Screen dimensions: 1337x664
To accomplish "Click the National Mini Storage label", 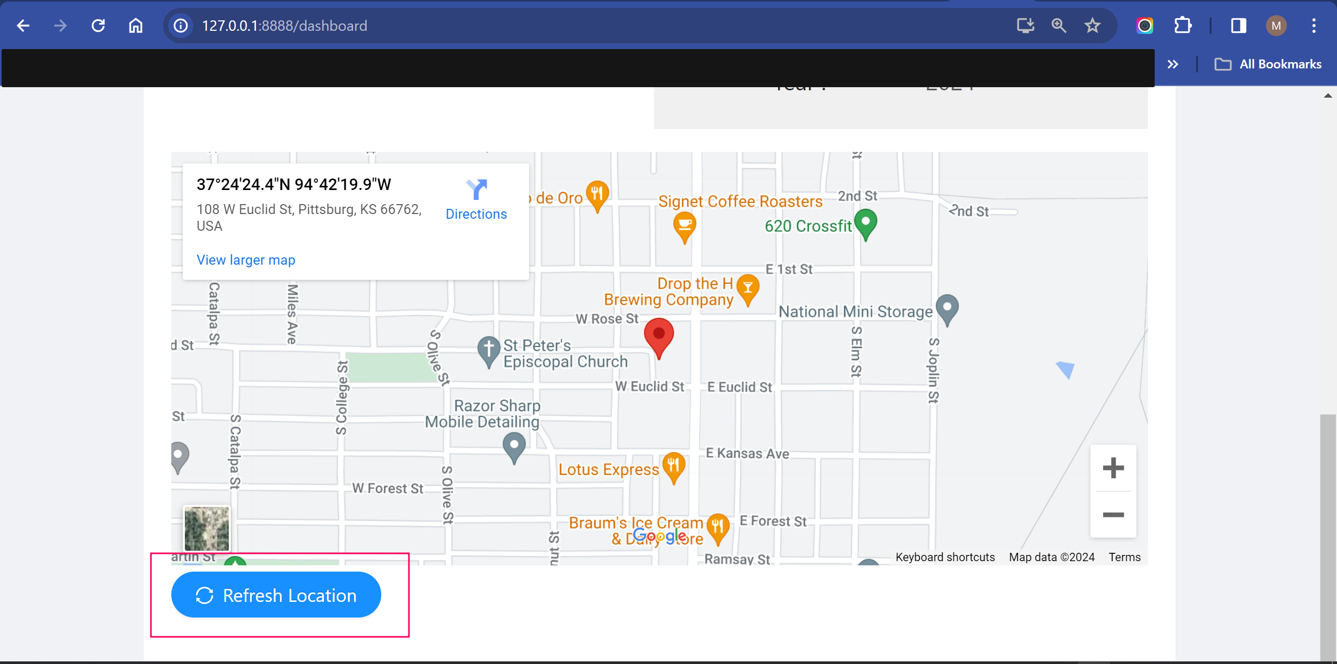I will (x=855, y=312).
